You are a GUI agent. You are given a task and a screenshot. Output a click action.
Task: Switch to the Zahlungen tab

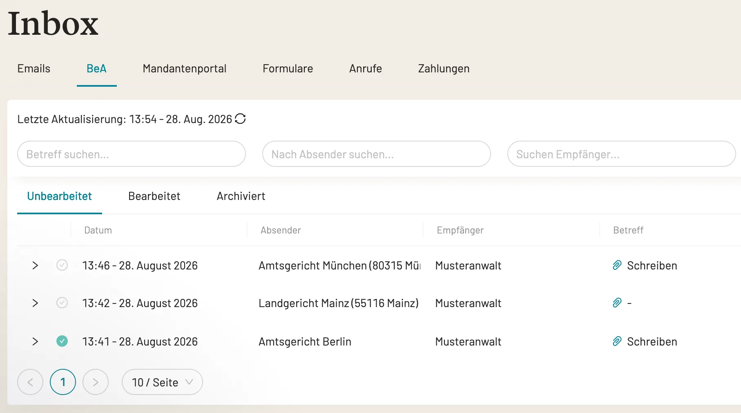pyautogui.click(x=444, y=69)
